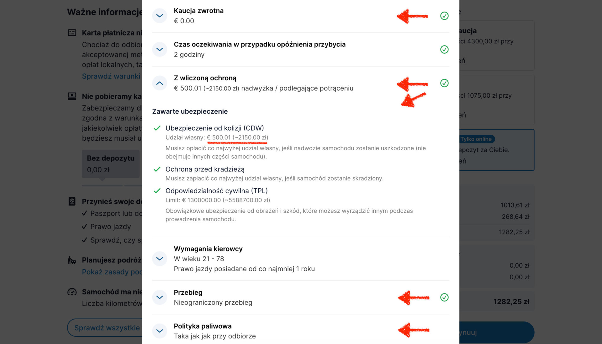Expand the Przebieg section chevron
This screenshot has width=602, height=344.
pos(160,297)
